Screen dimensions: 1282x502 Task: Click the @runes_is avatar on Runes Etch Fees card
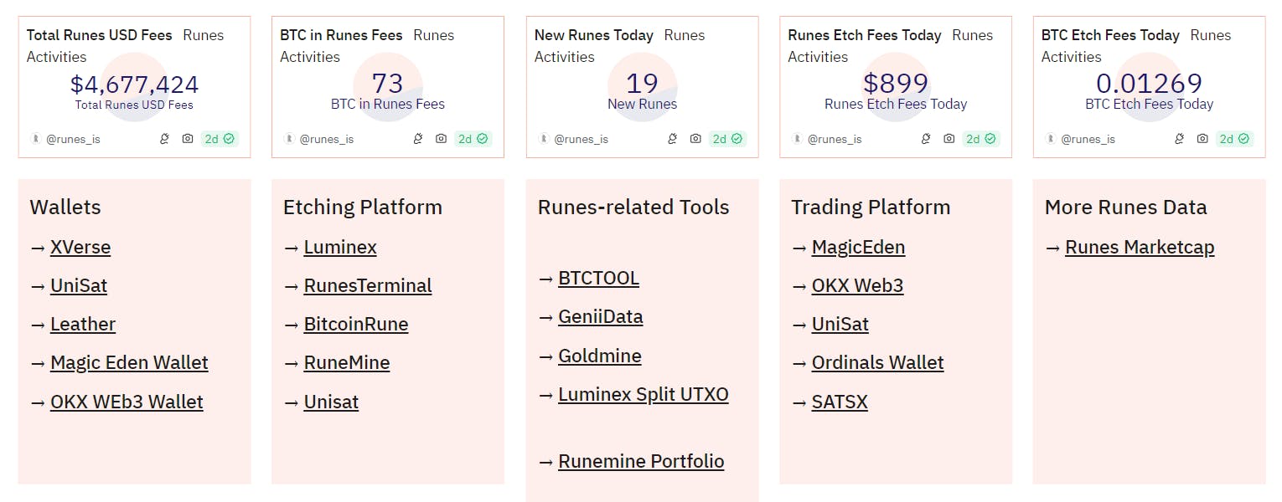point(797,139)
